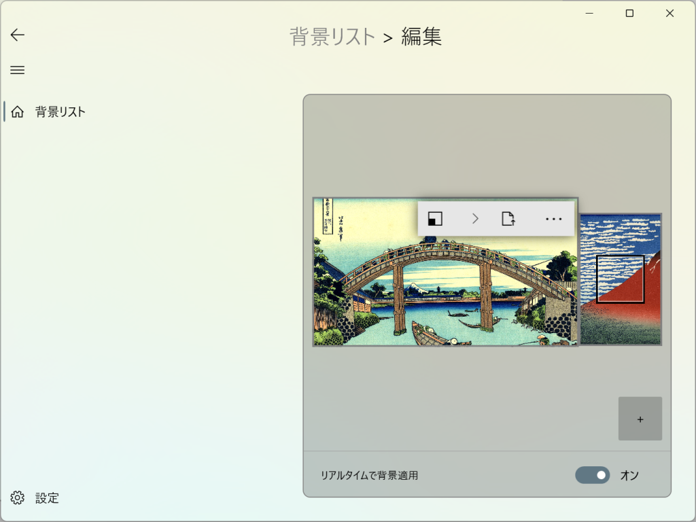Open 設定 settings page
696x522 pixels.
pos(35,498)
